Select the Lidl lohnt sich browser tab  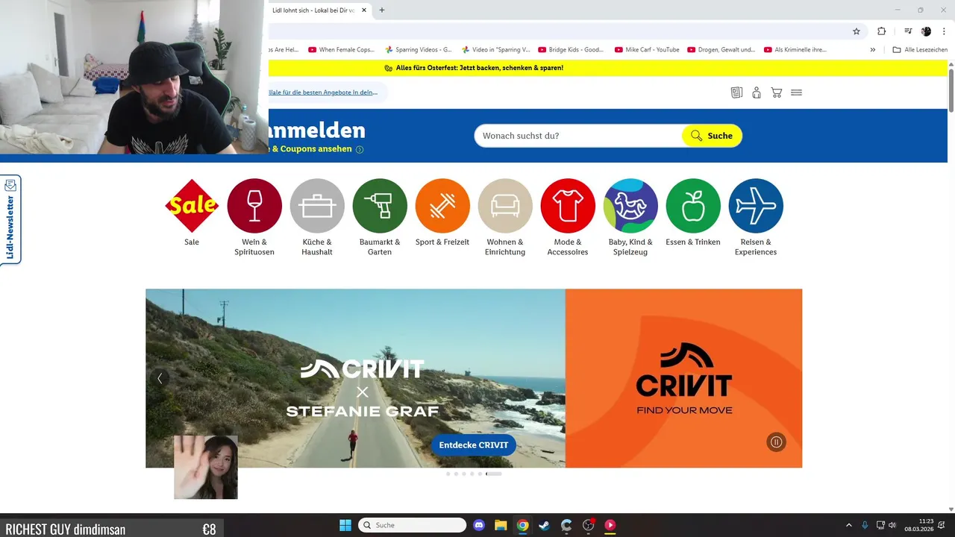pyautogui.click(x=313, y=10)
